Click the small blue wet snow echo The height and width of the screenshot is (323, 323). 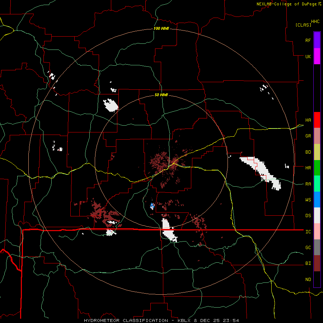[152, 206]
